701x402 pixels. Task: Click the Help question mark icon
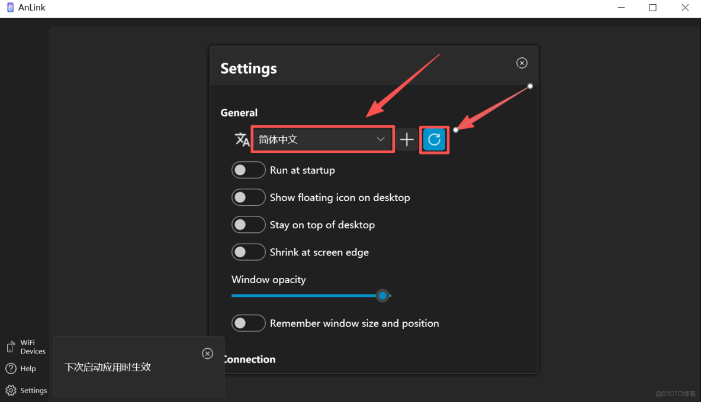pos(11,369)
